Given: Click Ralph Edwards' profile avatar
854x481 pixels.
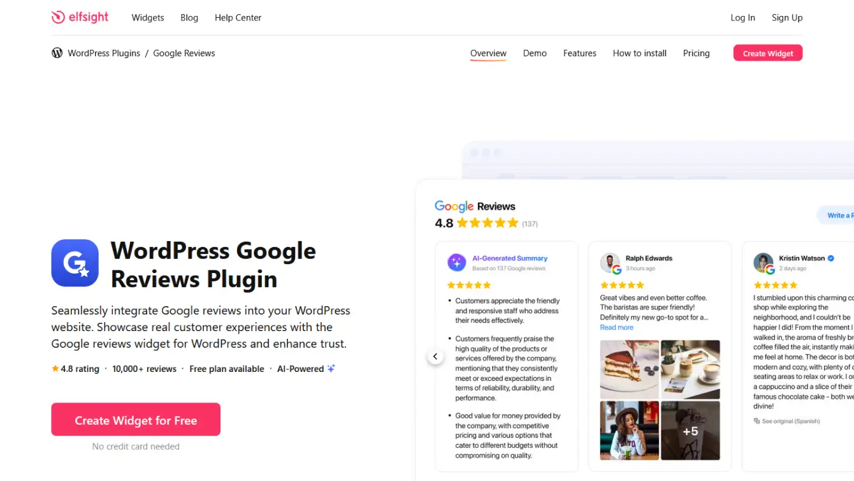Looking at the screenshot, I should 610,262.
